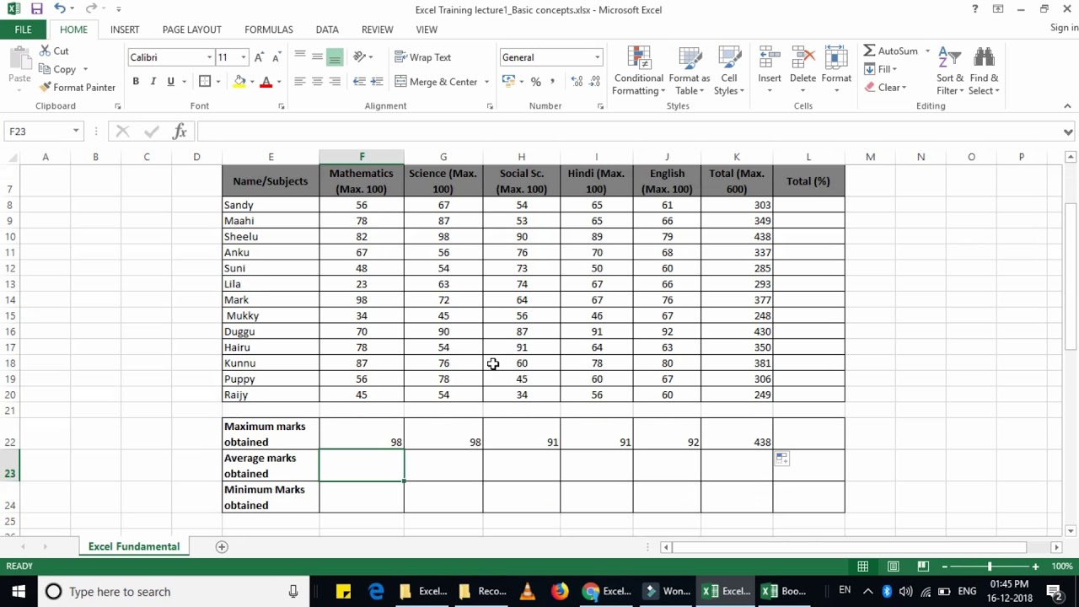The width and height of the screenshot is (1079, 607).
Task: Open the Name Box dropdown arrow
Action: click(76, 132)
